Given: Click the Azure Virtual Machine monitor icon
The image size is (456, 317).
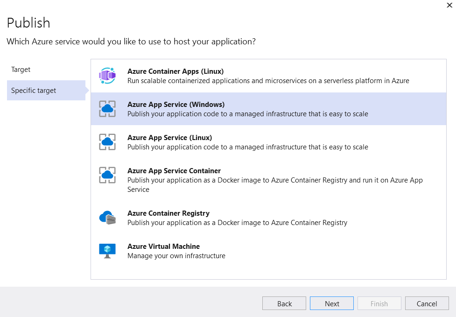Looking at the screenshot, I should pos(107,251).
